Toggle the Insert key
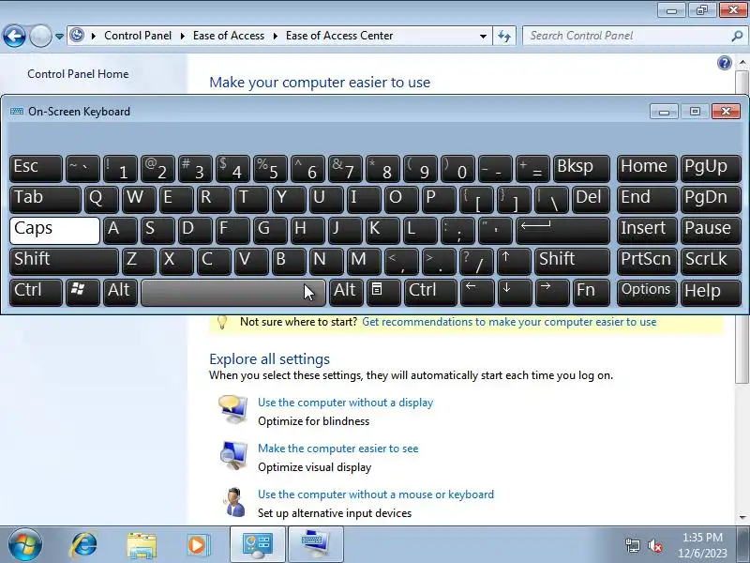The image size is (750, 563). 647,230
